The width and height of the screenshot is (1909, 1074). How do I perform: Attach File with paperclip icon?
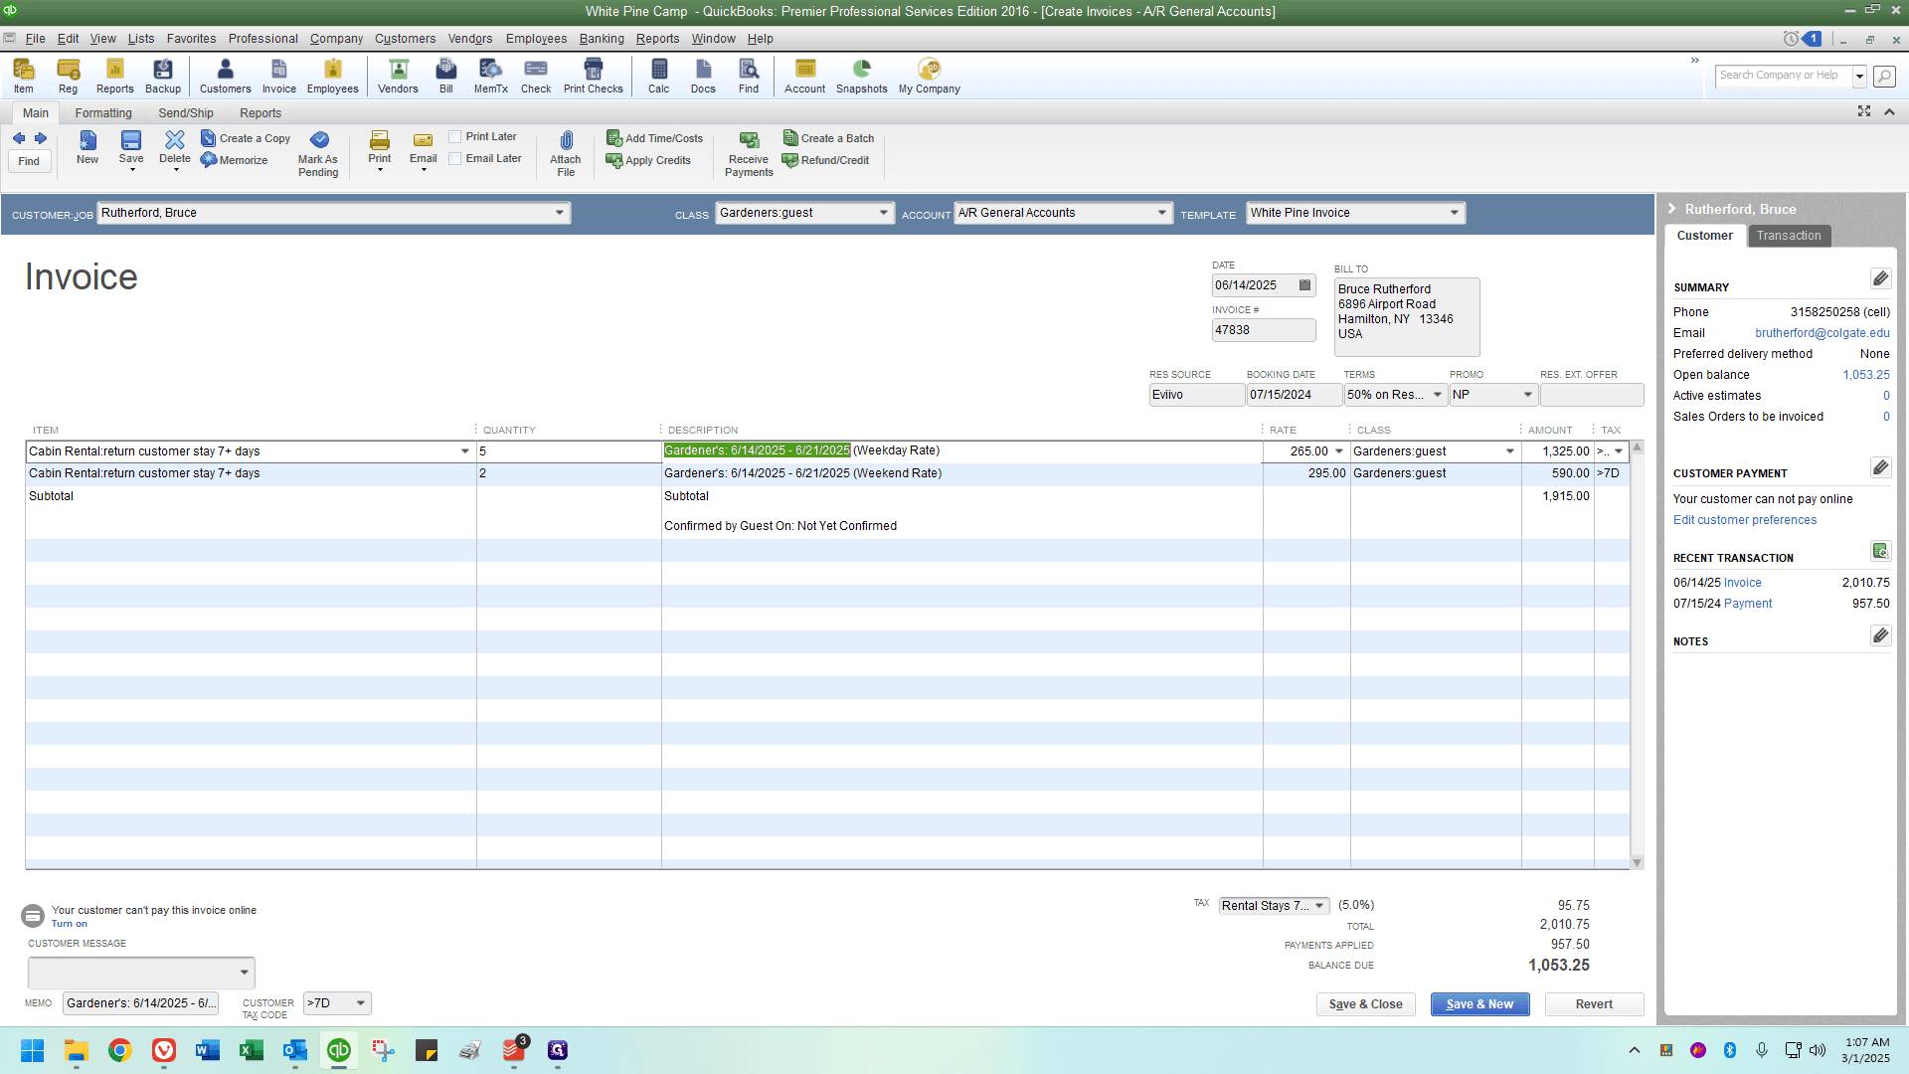pos(566,153)
